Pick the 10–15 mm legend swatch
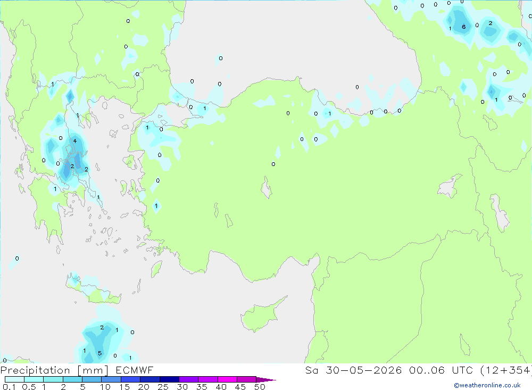The height and width of the screenshot is (390, 532). coord(111,379)
